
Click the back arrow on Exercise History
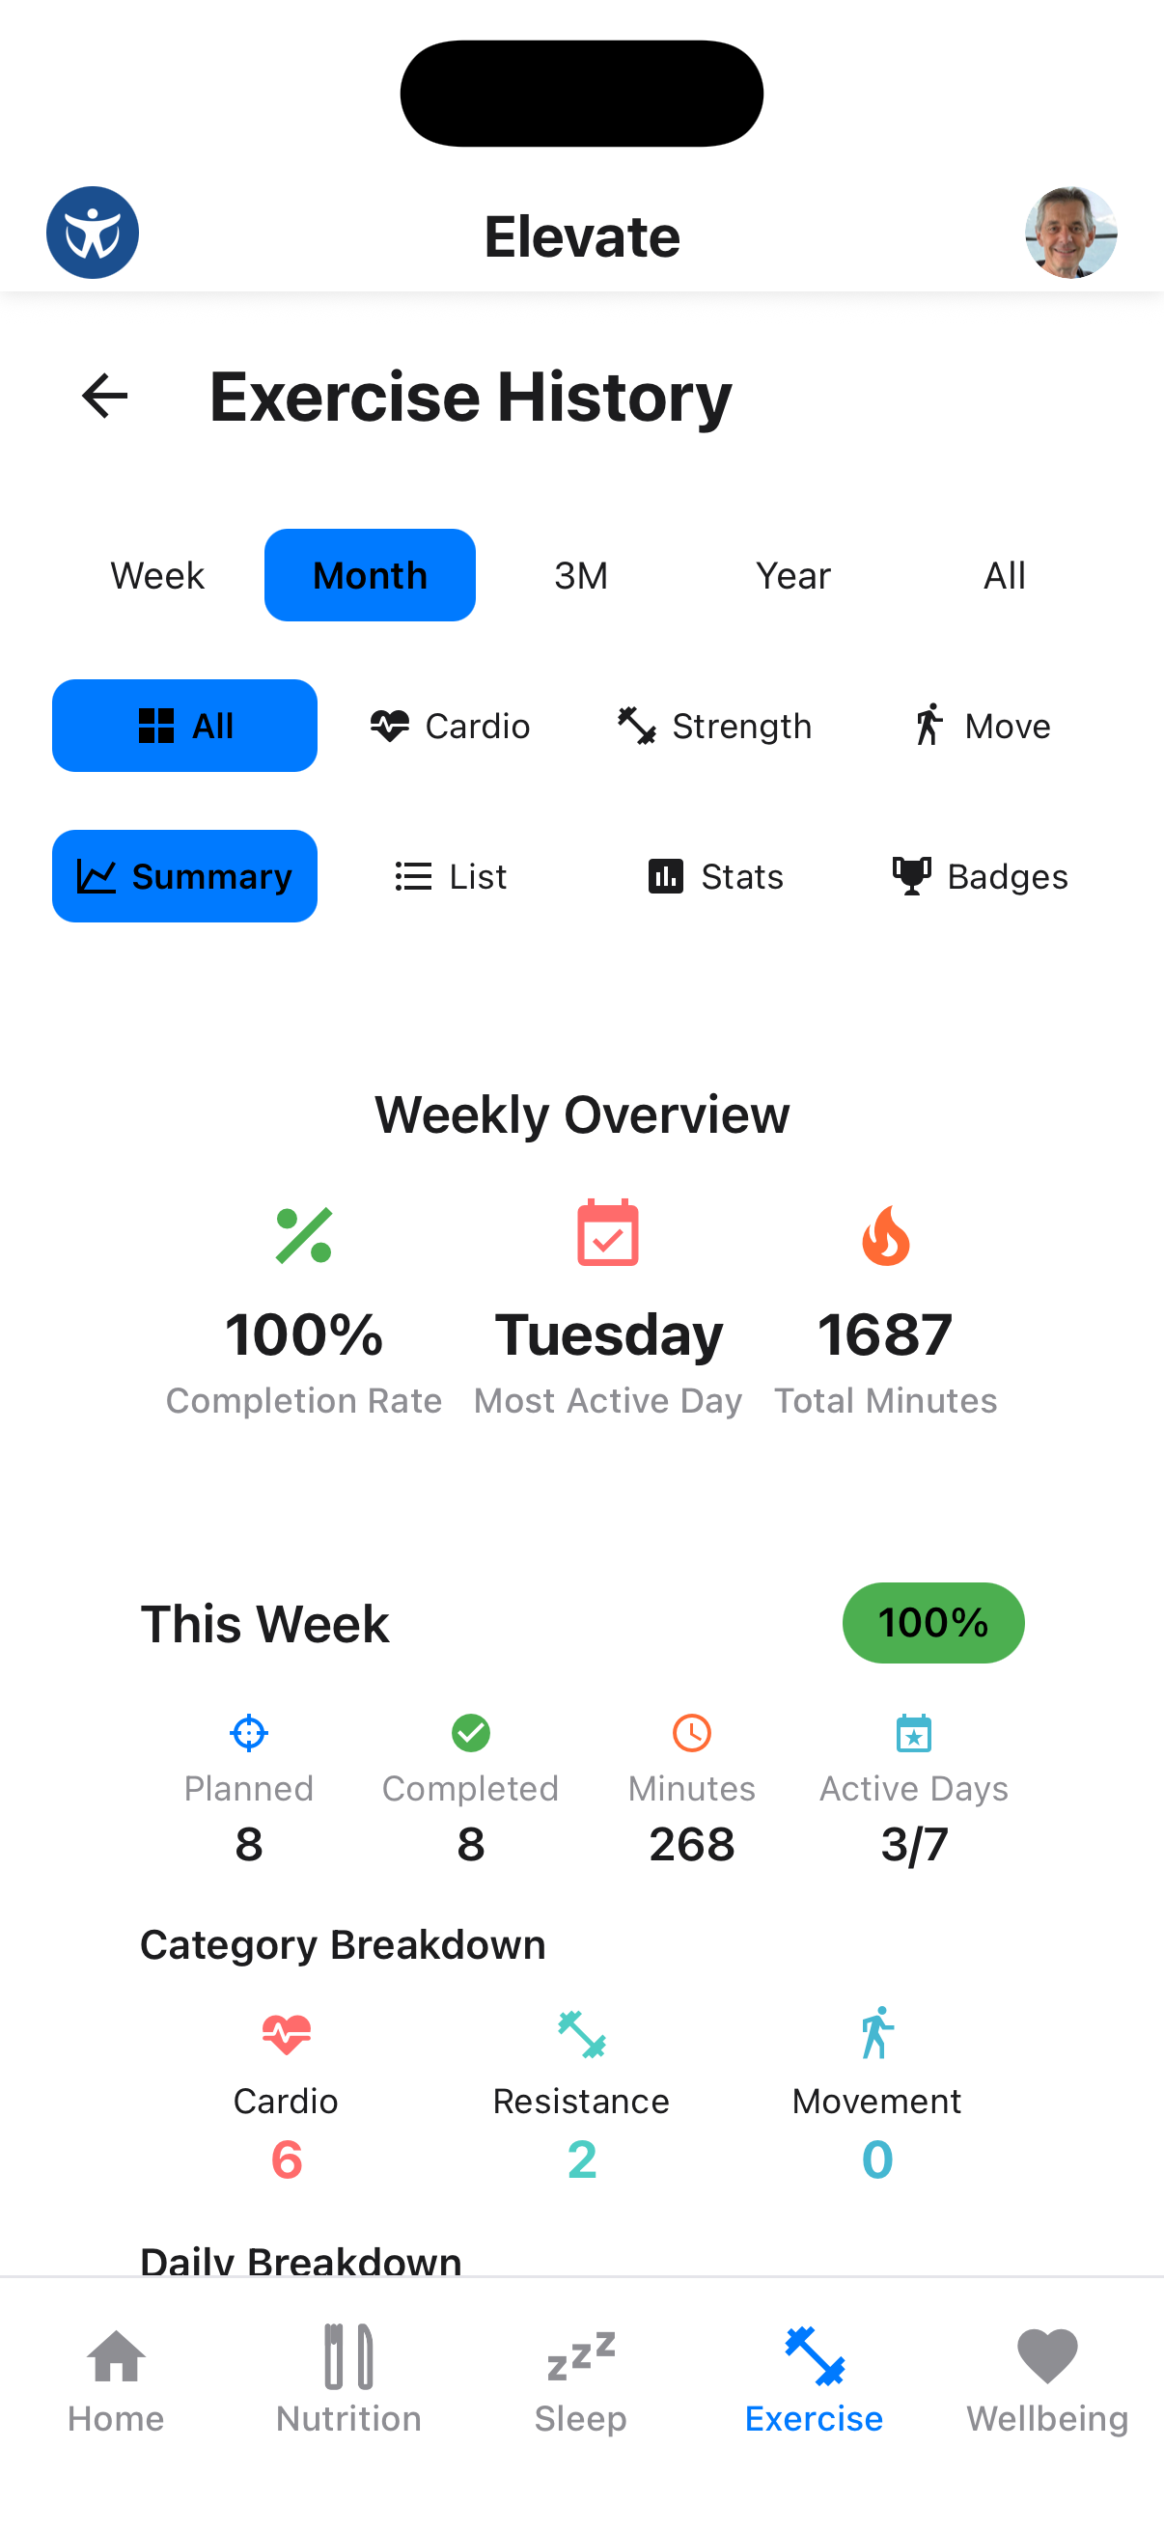coord(104,396)
